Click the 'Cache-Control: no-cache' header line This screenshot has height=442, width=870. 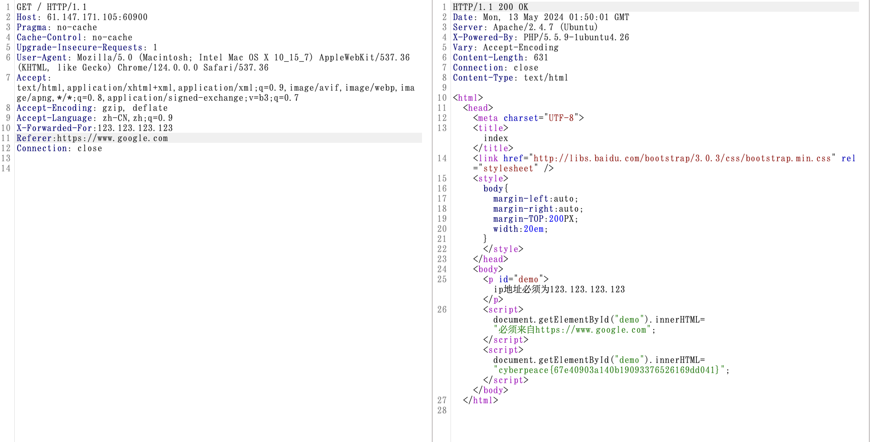(x=74, y=37)
